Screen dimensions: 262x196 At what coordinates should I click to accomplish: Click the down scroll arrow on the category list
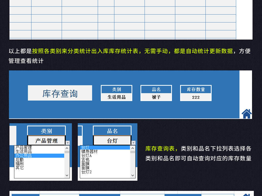tap(67, 176)
